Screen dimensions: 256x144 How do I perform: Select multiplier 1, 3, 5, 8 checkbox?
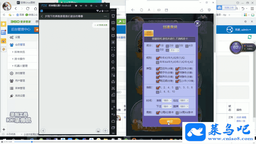[177, 88]
